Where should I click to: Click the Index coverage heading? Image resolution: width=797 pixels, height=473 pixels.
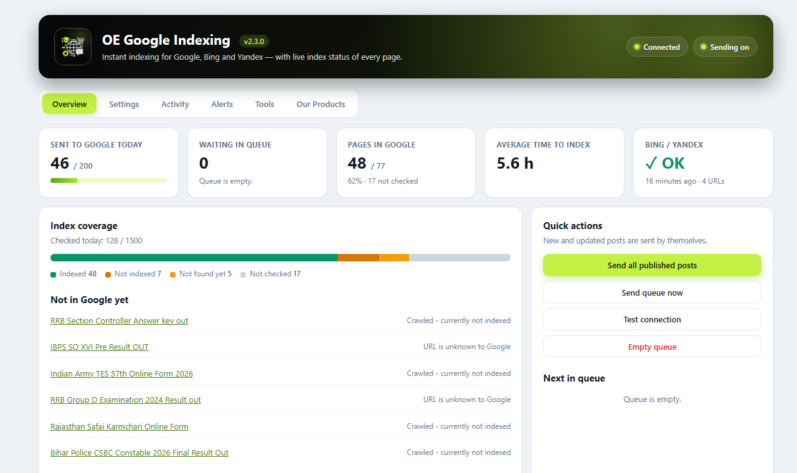84,226
